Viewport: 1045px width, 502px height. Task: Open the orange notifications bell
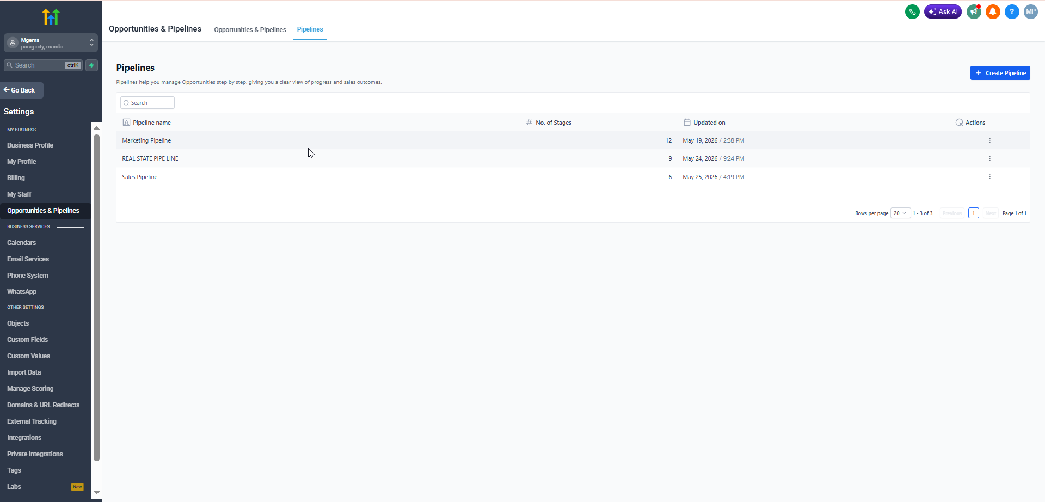(993, 11)
